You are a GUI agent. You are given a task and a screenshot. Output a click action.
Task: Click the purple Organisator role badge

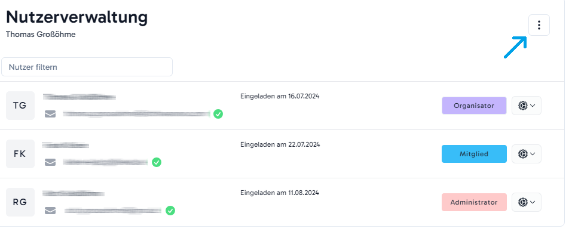[474, 106]
